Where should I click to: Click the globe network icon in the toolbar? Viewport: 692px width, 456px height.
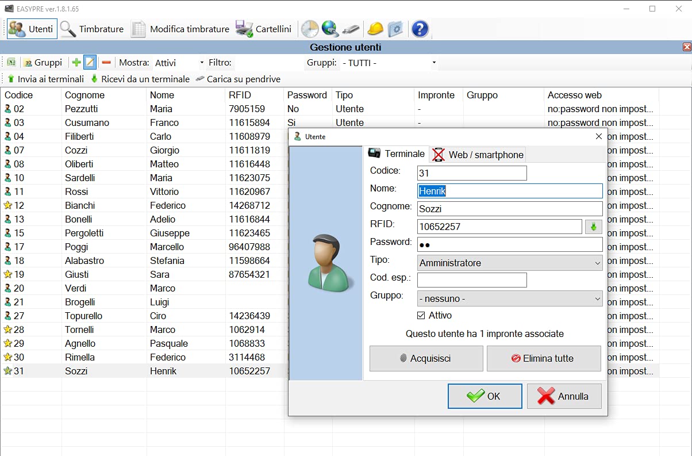pos(330,29)
